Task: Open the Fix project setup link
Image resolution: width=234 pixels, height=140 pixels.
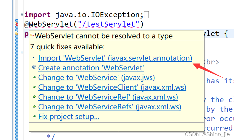Action: coord(69,117)
